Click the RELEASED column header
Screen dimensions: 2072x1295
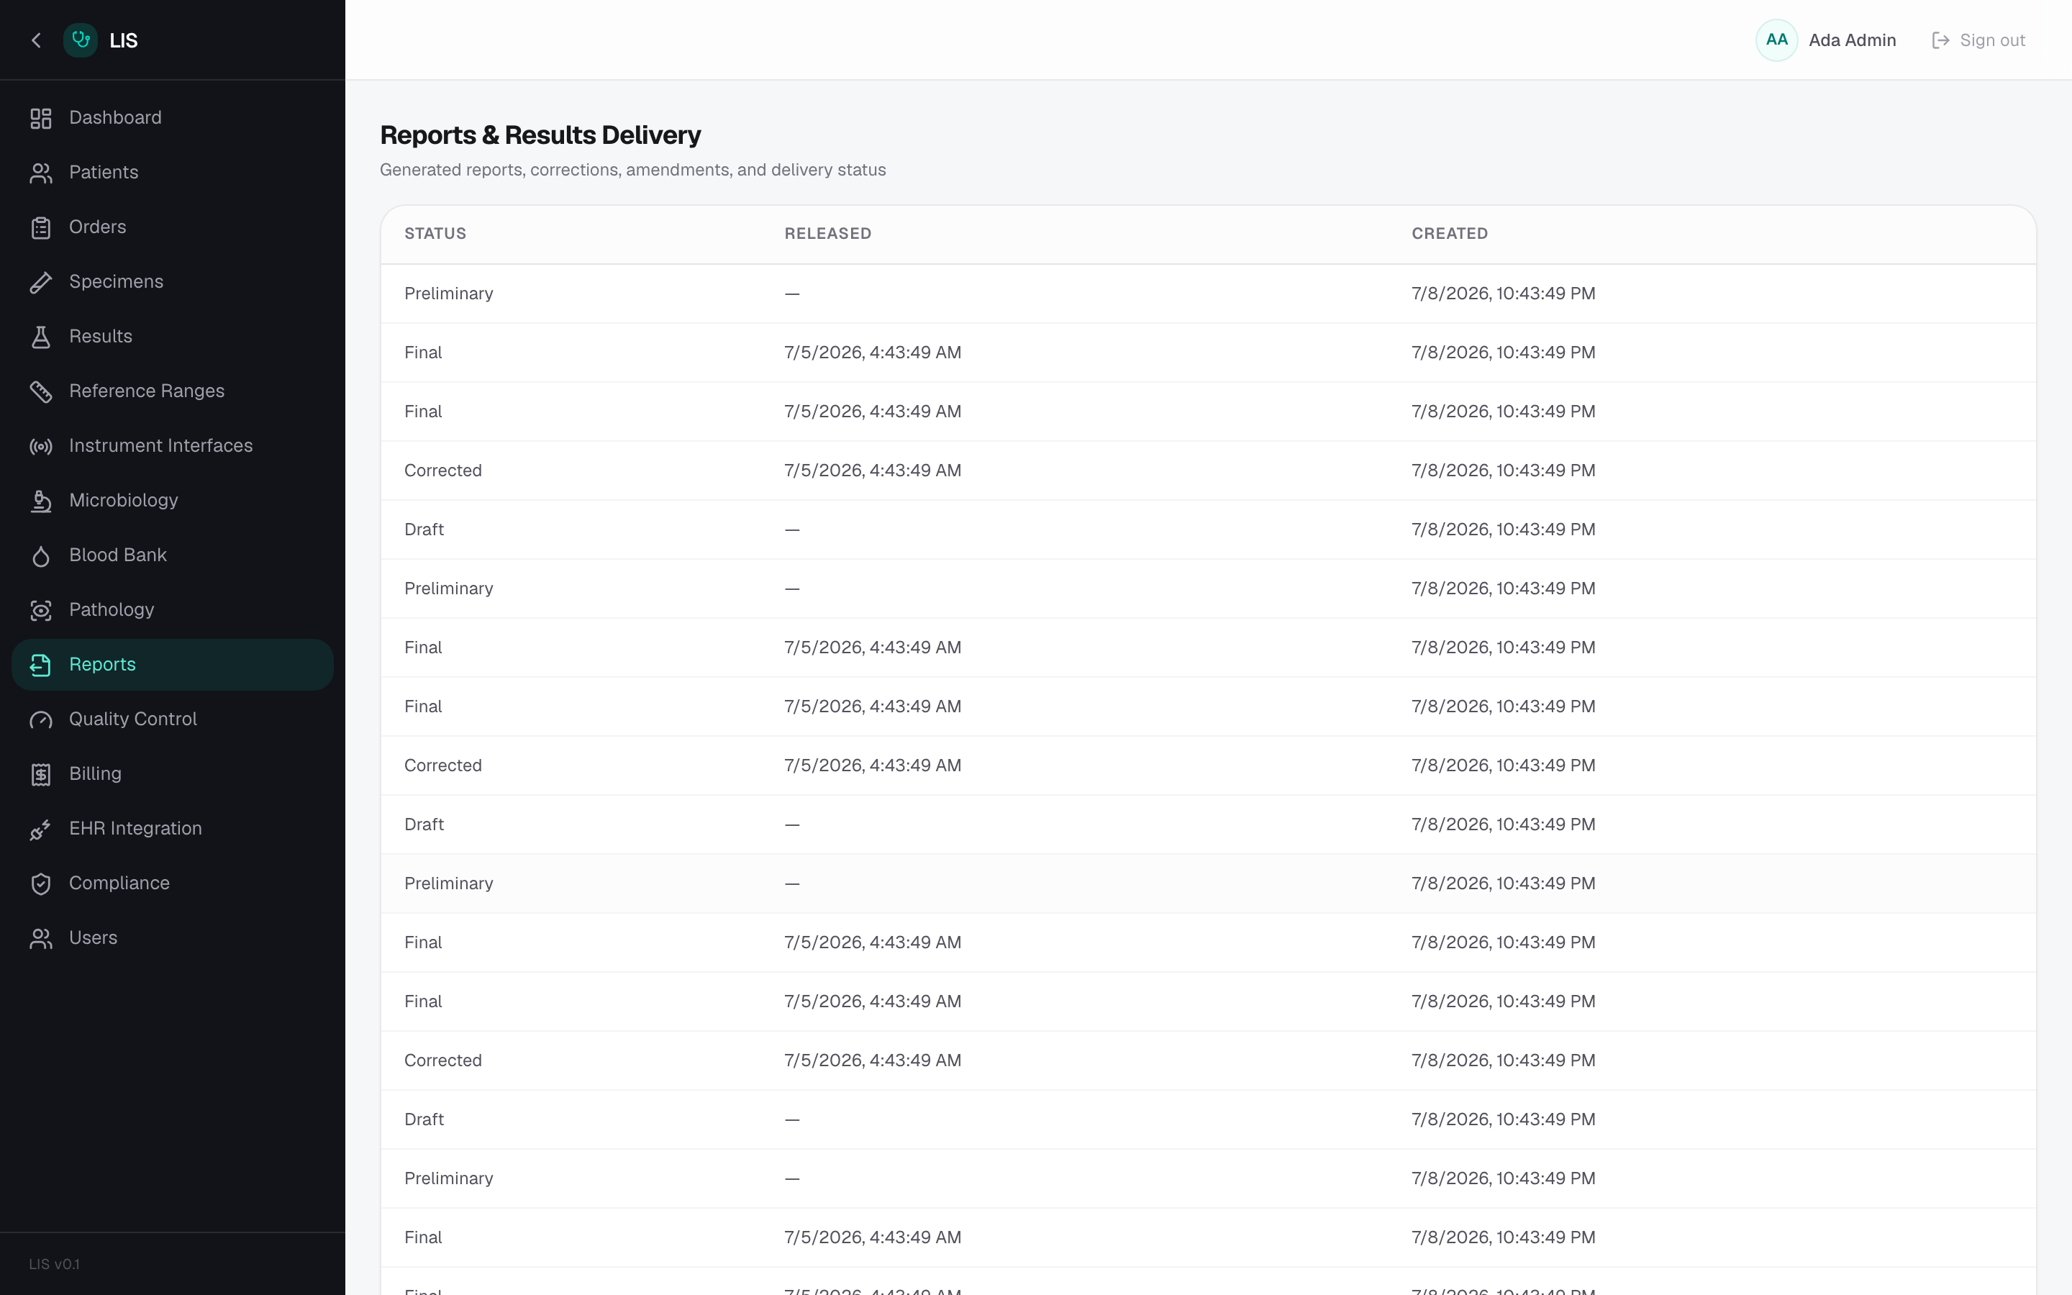(x=827, y=234)
